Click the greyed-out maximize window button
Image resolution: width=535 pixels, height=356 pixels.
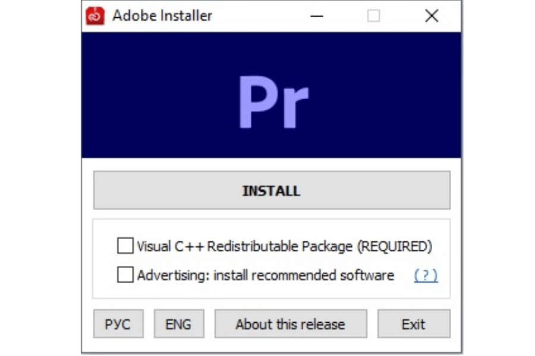point(373,16)
